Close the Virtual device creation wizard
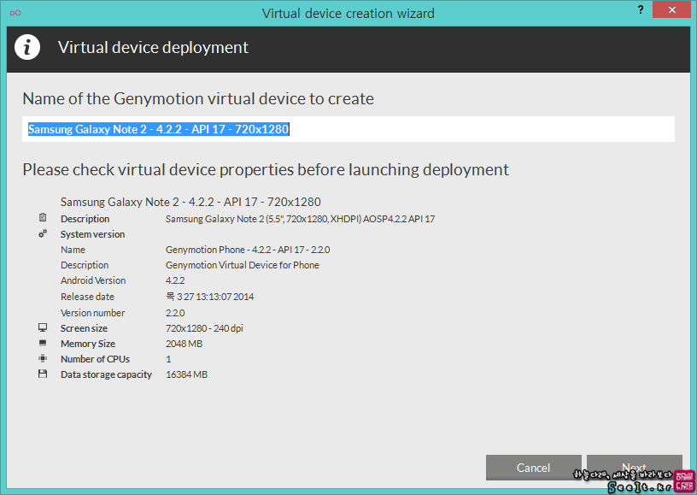The height and width of the screenshot is (495, 697). (671, 9)
